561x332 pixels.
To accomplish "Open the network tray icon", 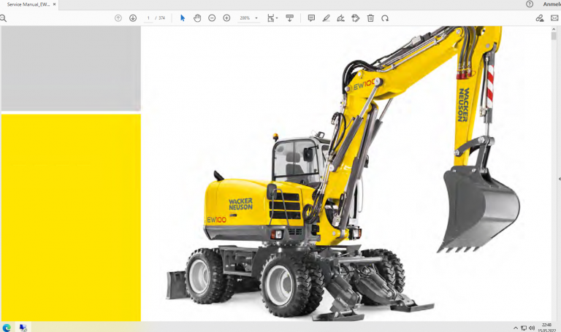I will click(524, 328).
